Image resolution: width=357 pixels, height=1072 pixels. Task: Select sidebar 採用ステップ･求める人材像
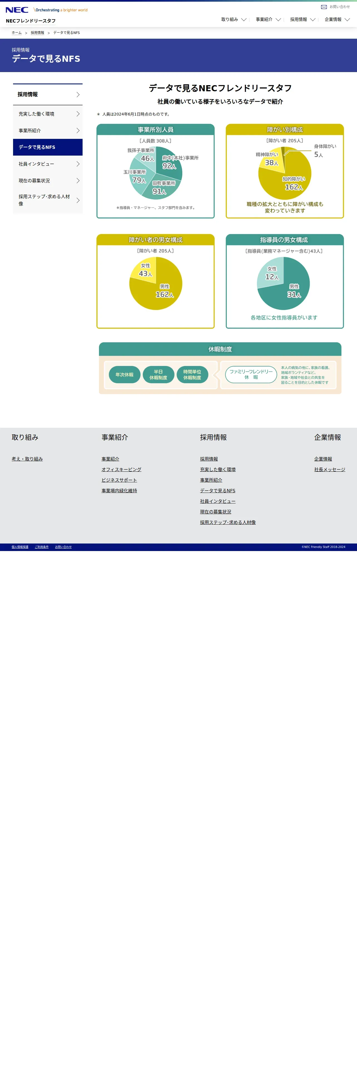(48, 200)
